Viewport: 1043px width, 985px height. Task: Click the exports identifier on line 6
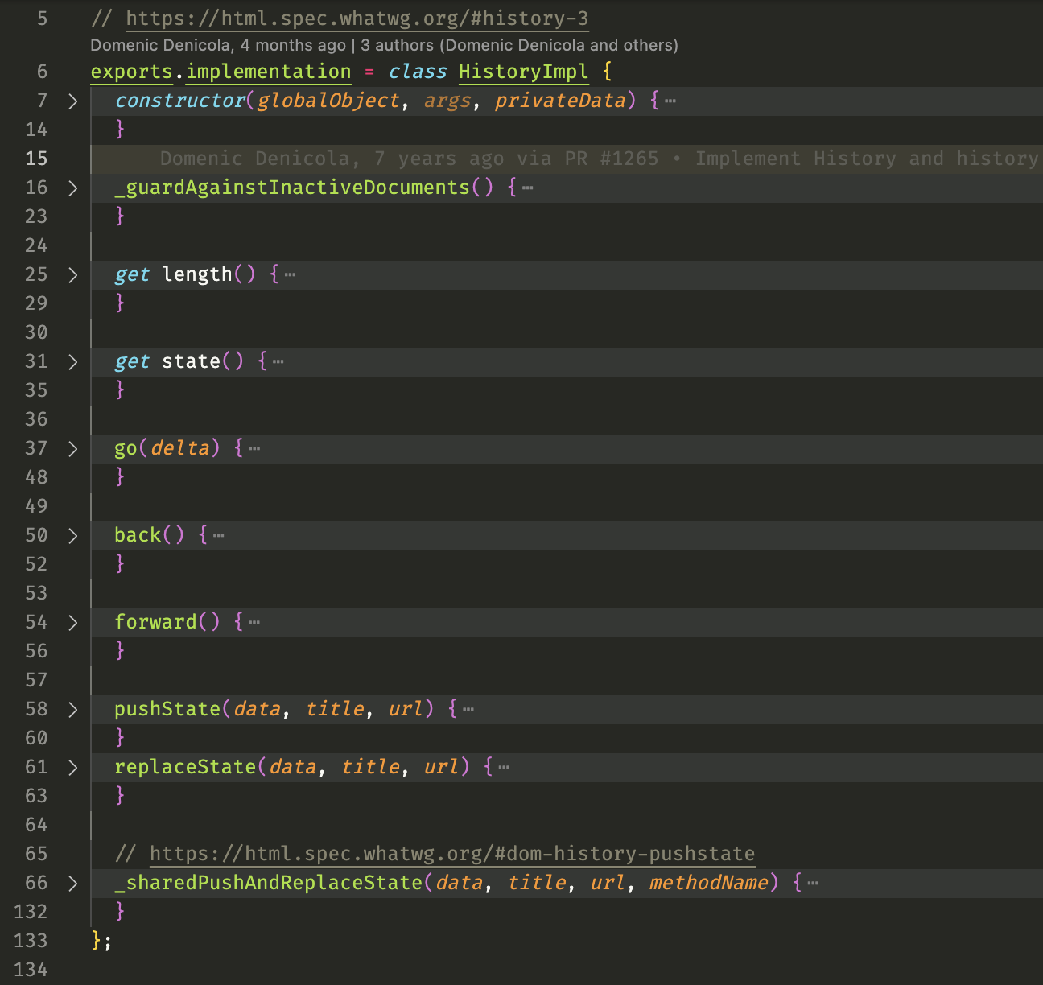(x=132, y=72)
